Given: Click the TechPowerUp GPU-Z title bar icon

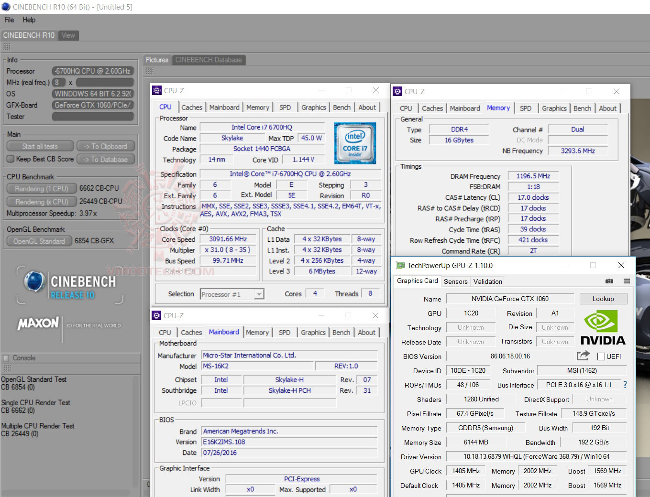Looking at the screenshot, I should [400, 266].
